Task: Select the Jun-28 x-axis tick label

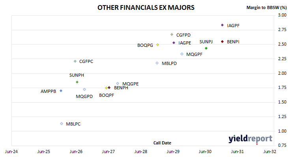Action: 141,151
